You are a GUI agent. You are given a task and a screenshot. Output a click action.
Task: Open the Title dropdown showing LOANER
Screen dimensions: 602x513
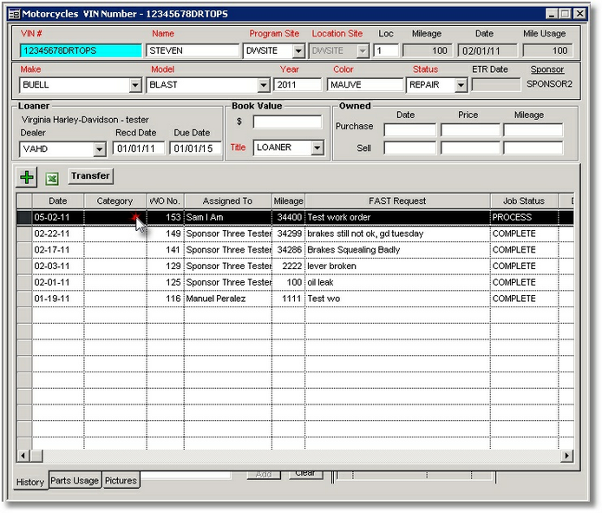[317, 148]
